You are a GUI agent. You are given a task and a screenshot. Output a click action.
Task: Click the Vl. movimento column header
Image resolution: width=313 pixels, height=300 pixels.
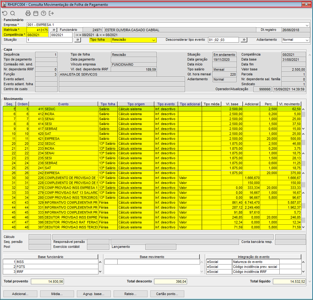tap(289, 104)
